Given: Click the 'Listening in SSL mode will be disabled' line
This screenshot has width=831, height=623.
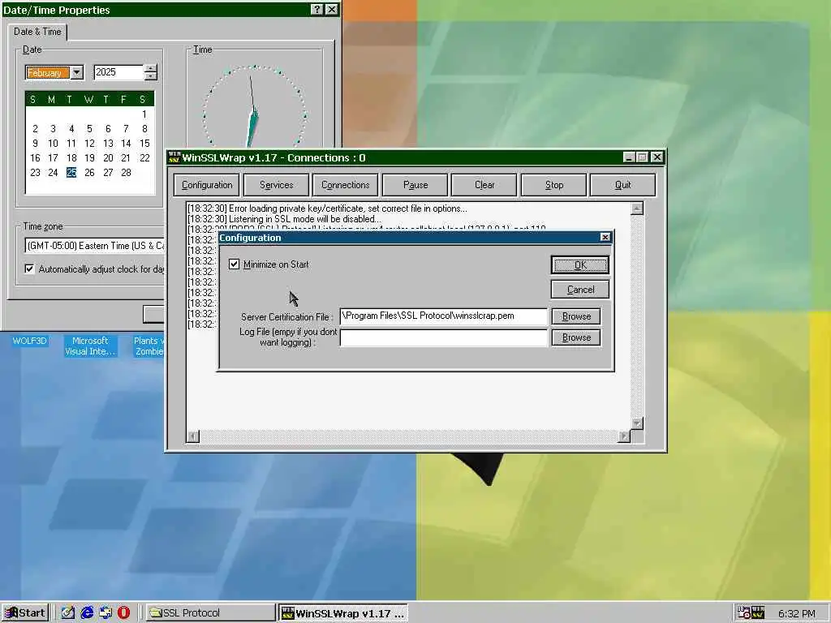Looking at the screenshot, I should pos(284,219).
